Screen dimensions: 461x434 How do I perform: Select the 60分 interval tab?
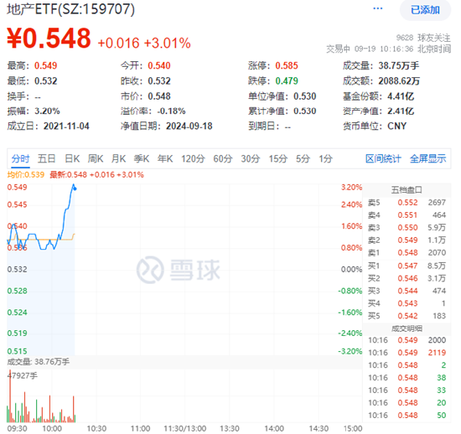(223, 159)
